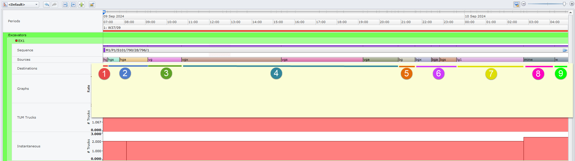Click the undo arrow button
This screenshot has height=161, width=575.
pyautogui.click(x=47, y=5)
